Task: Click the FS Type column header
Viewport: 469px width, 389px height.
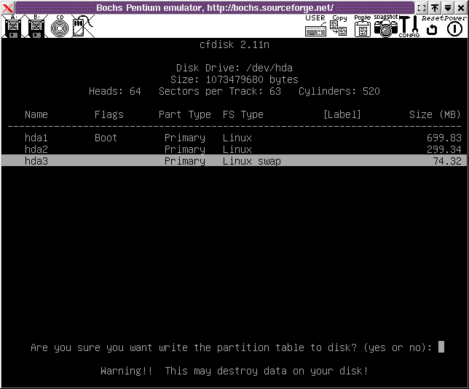Action: [243, 114]
